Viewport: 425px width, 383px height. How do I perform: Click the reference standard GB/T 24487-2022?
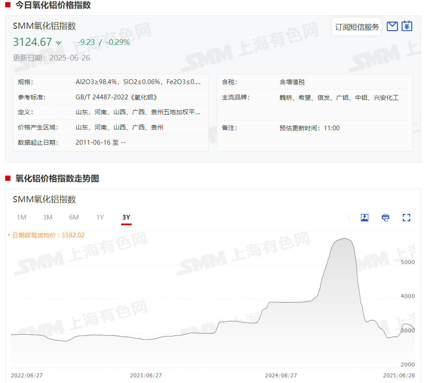click(x=116, y=97)
